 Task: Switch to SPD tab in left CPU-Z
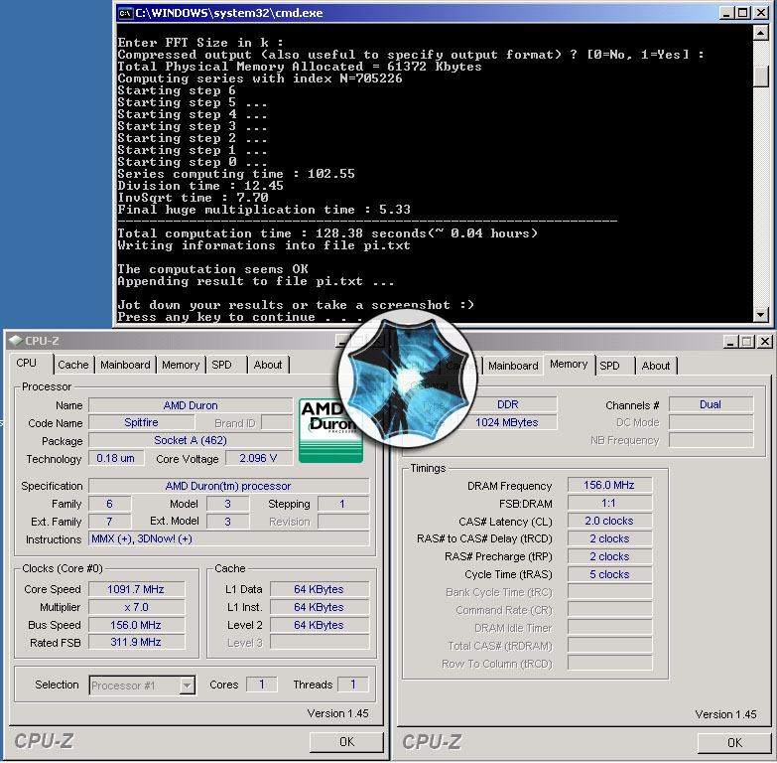pos(221,365)
